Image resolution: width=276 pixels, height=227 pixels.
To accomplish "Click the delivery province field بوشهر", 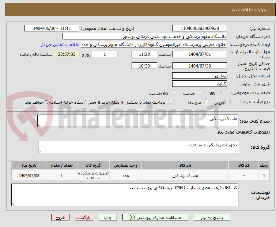I will 200,76.
